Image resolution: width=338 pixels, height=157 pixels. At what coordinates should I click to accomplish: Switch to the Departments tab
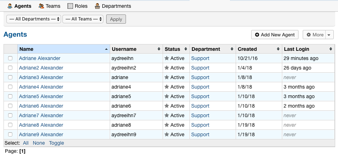pyautogui.click(x=116, y=6)
